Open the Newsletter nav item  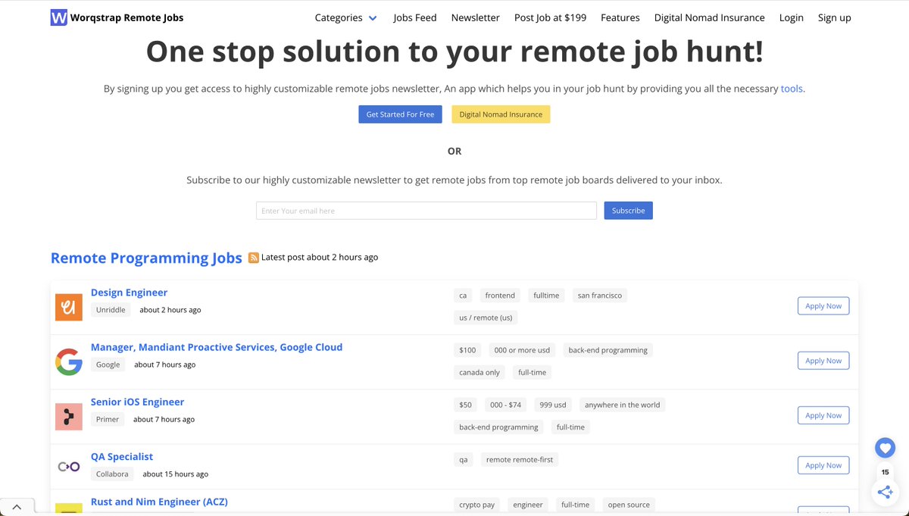coord(476,17)
